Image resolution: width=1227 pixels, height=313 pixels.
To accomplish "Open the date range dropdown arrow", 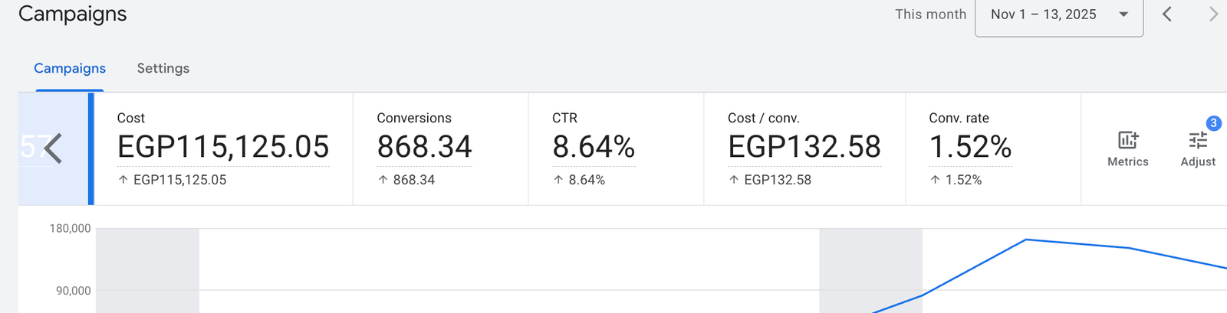I will 1123,15.
